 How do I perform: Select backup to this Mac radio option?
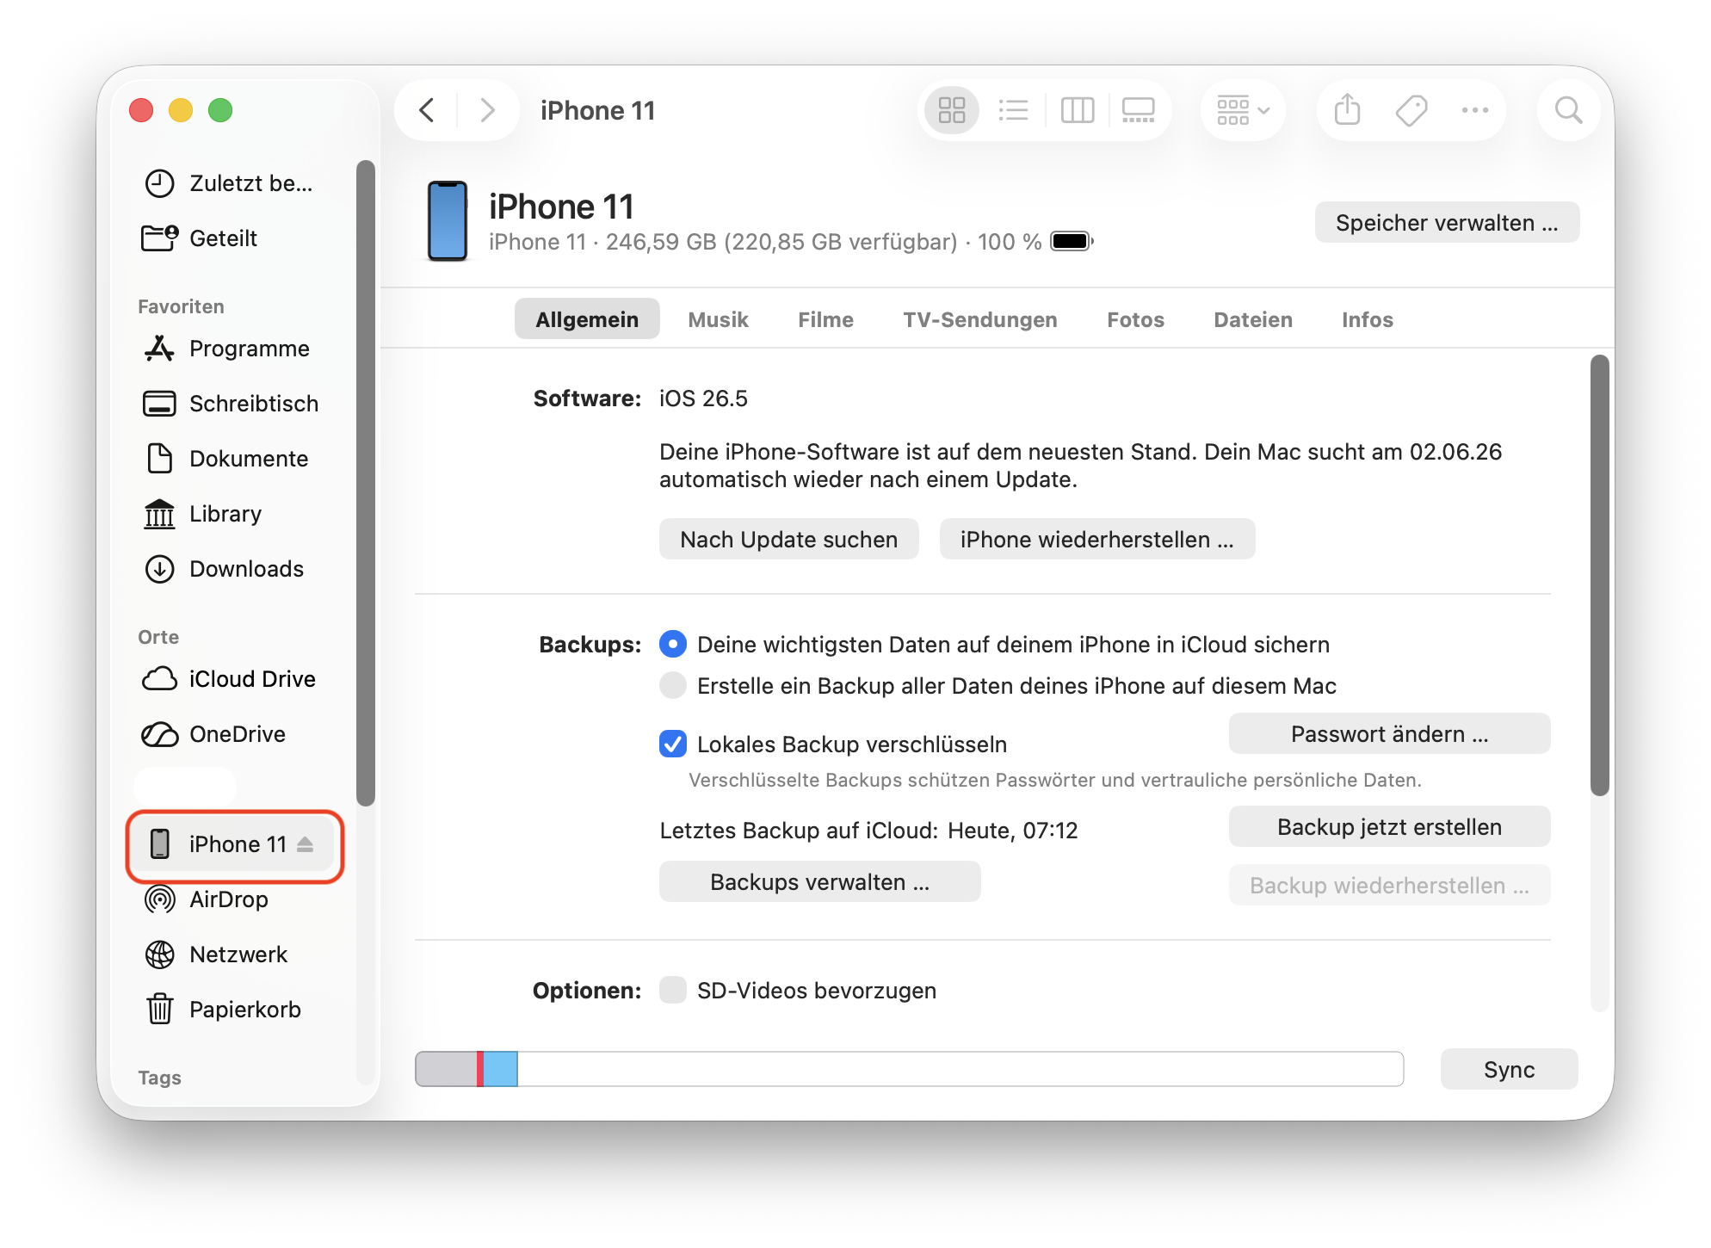click(673, 686)
